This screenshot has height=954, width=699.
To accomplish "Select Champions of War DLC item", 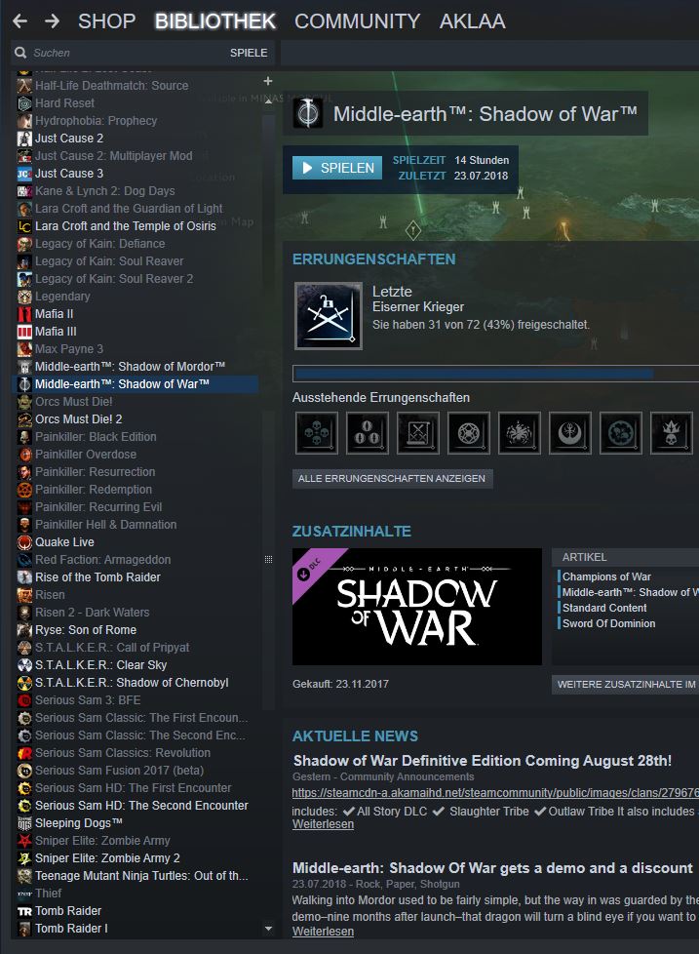I will pos(606,576).
